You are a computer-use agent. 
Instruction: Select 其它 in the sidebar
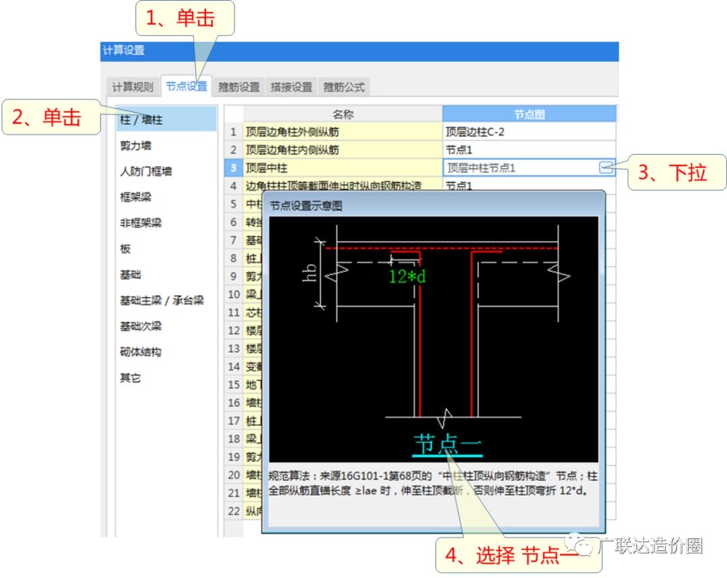click(x=131, y=378)
